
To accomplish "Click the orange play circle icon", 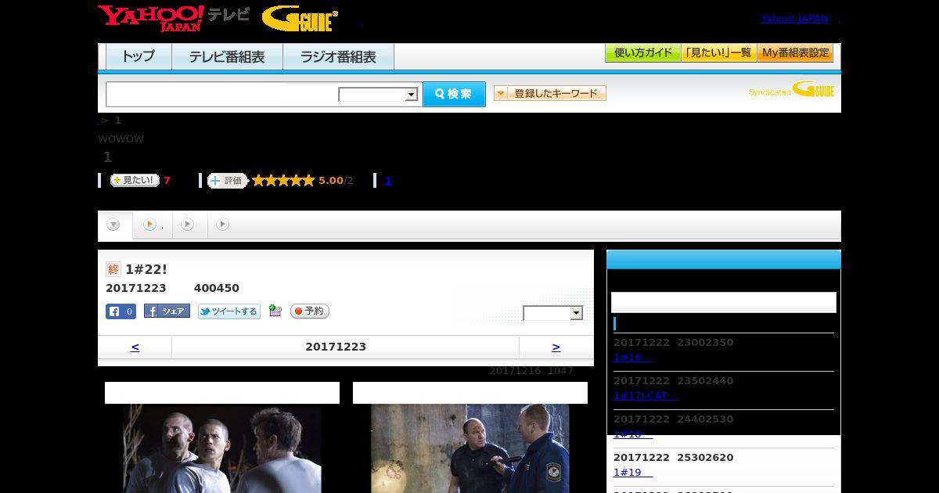I will (149, 225).
